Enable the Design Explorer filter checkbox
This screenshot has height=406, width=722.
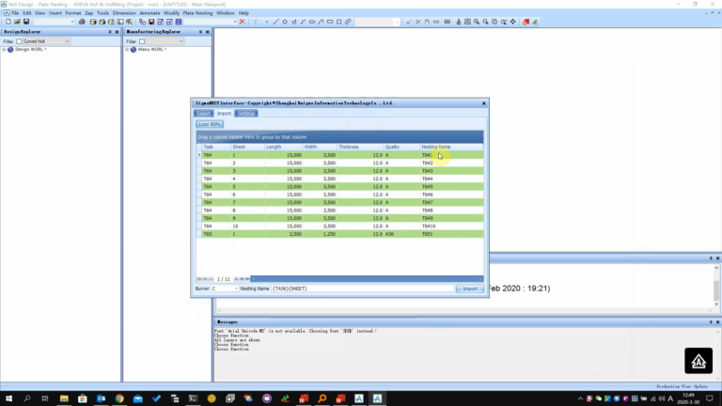[19, 41]
